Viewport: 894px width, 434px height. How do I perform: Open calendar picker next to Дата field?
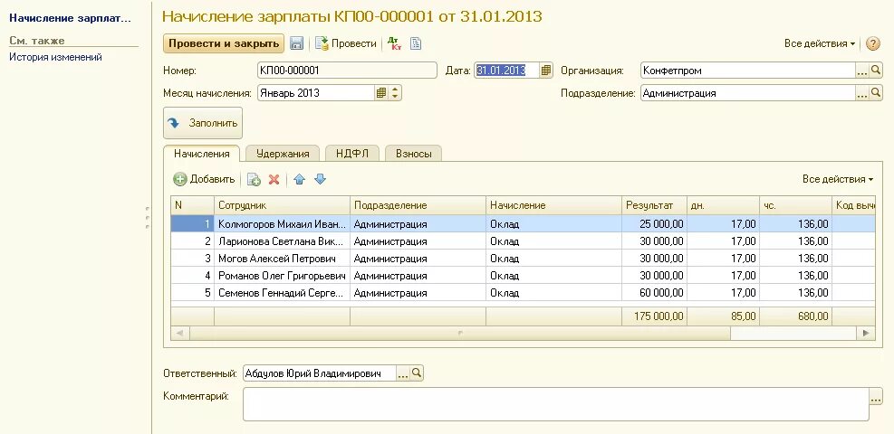pyautogui.click(x=546, y=71)
